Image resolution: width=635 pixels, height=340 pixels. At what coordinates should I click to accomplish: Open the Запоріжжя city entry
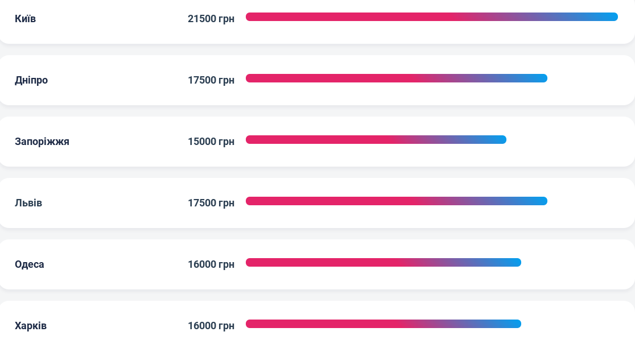click(42, 142)
